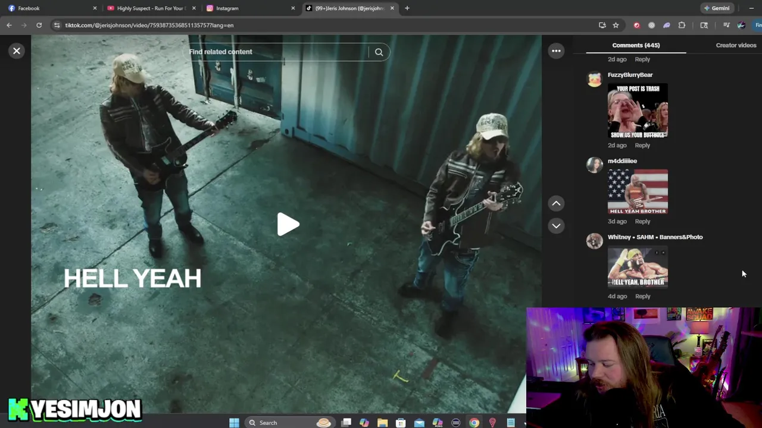Click the taskbar Search box
The image size is (762, 428).
(x=290, y=423)
